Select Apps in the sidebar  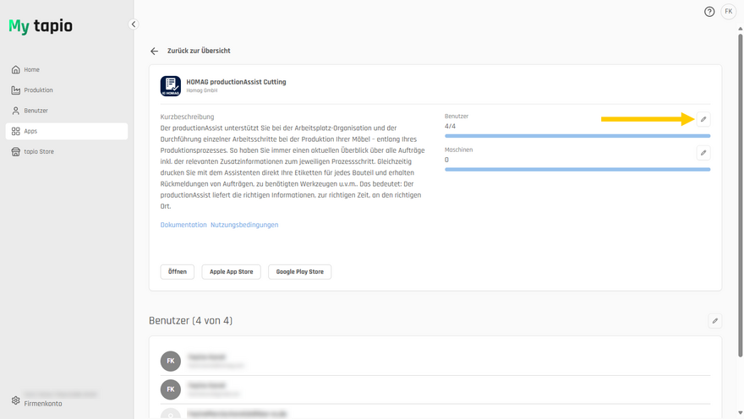[x=67, y=131]
